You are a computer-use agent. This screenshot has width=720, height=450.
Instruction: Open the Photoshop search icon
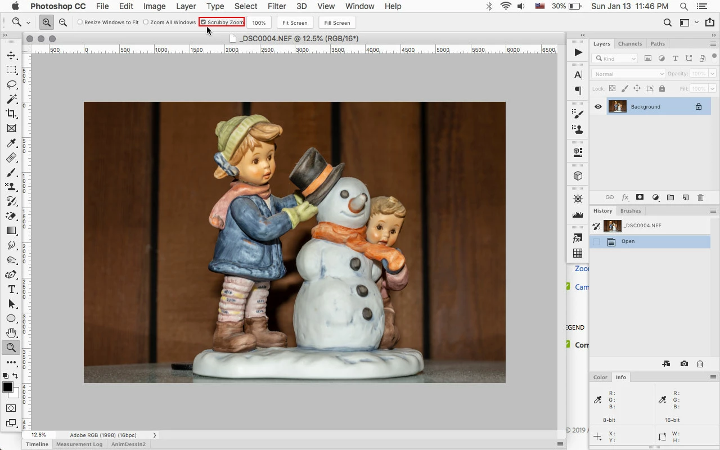pyautogui.click(x=667, y=22)
